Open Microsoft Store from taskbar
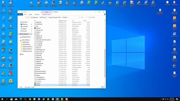This screenshot has height=101, width=180. [x=11, y=99]
